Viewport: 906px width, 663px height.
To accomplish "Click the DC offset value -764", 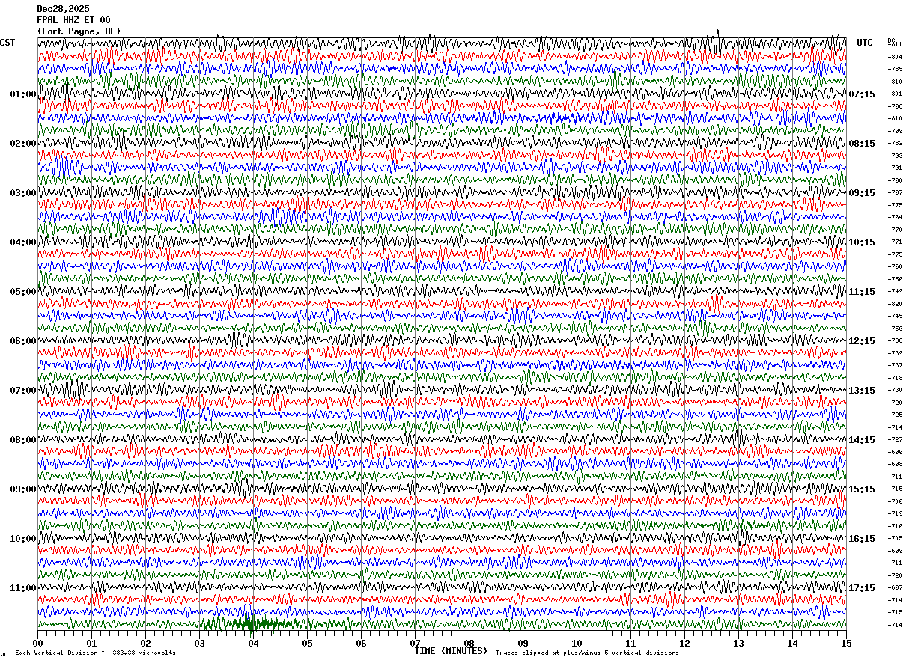I will [x=896, y=217].
